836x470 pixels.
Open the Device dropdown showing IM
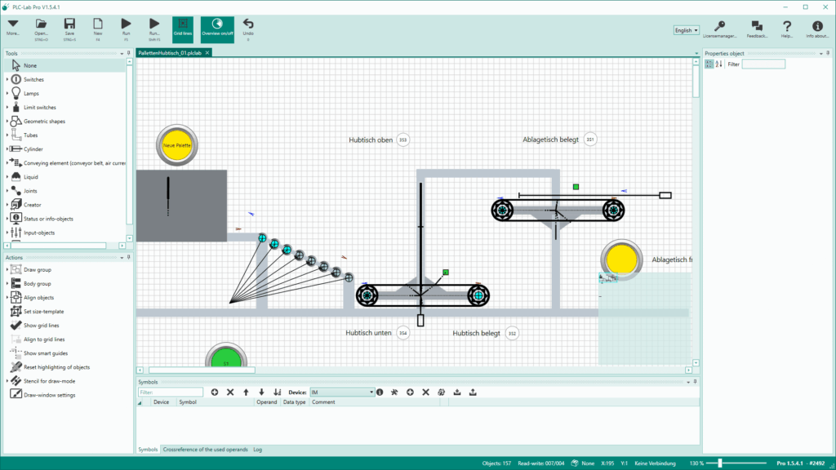pyautogui.click(x=342, y=392)
